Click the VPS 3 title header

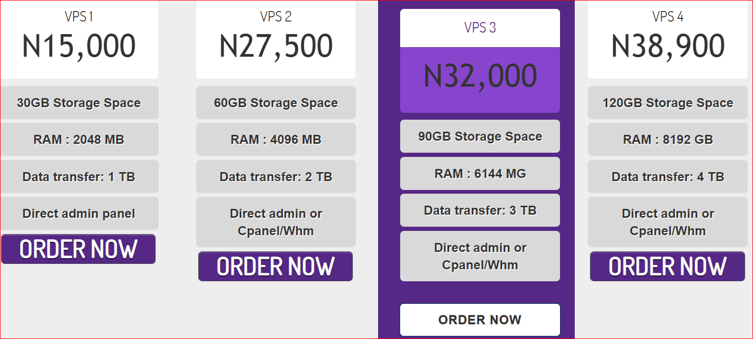coord(480,28)
